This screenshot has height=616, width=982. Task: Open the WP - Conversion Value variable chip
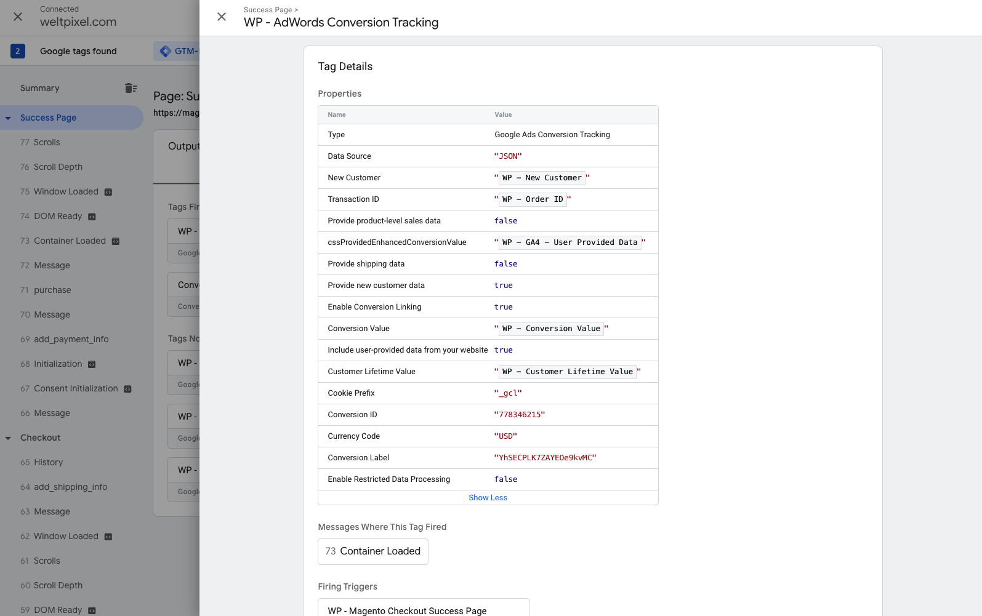[x=551, y=329]
